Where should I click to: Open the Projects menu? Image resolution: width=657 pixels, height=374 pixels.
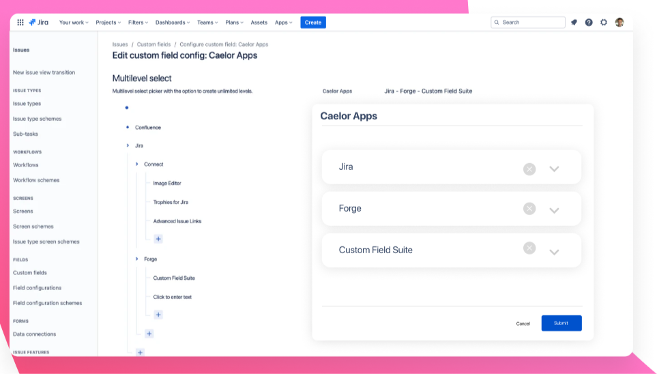tap(108, 23)
